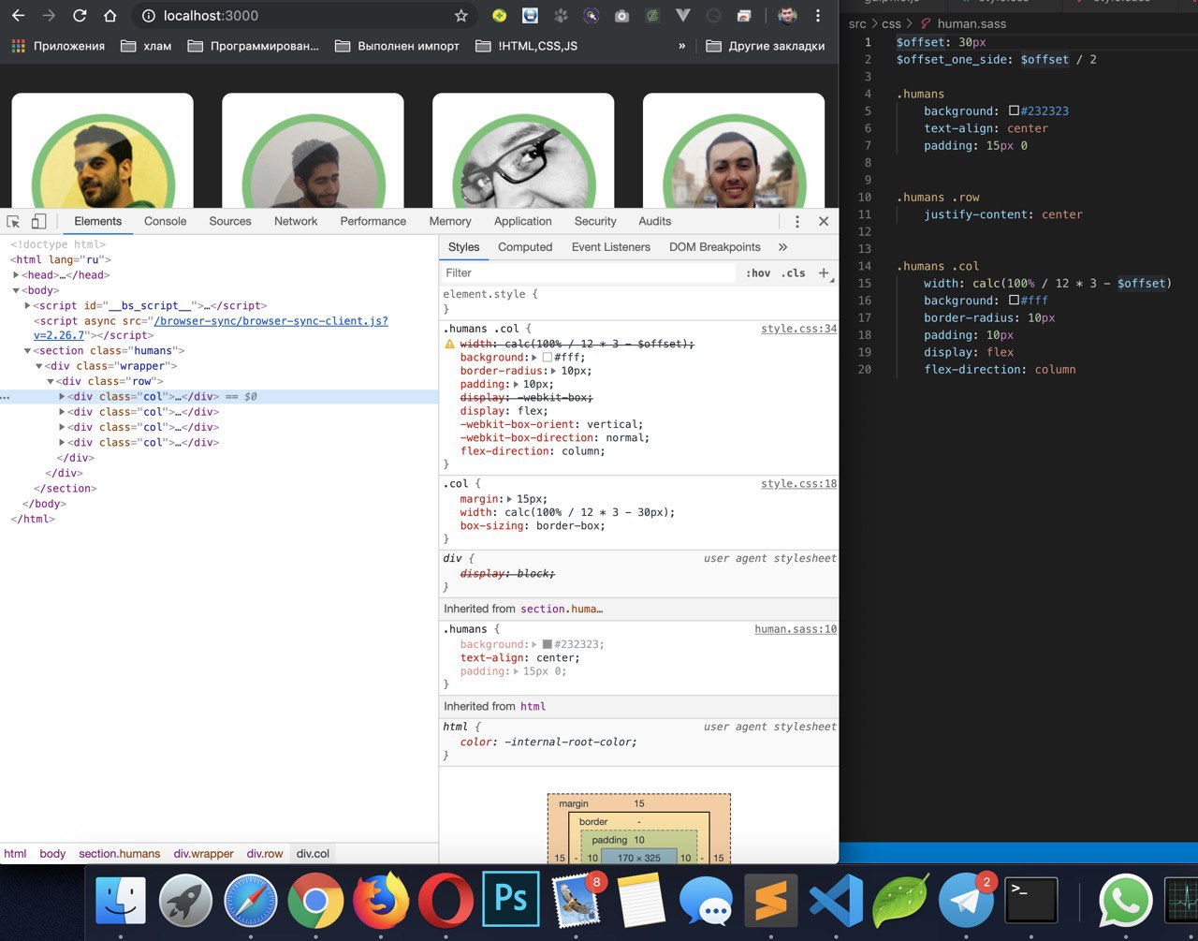Open Chrome's three-dot menu
The image size is (1198, 941).
(818, 16)
